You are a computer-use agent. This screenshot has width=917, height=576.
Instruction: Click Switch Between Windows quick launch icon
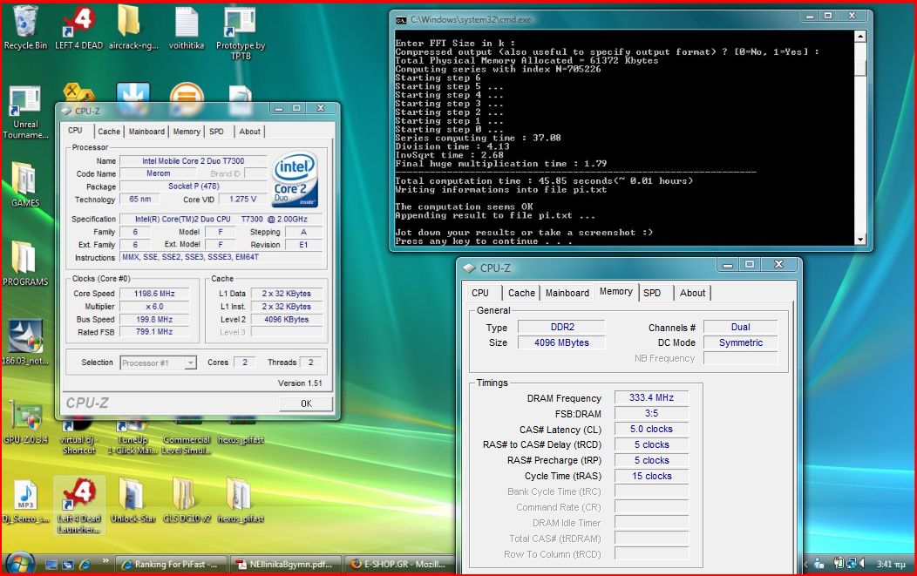[x=68, y=565]
